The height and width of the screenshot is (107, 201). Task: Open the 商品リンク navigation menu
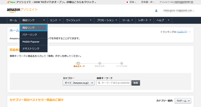(x=33, y=20)
